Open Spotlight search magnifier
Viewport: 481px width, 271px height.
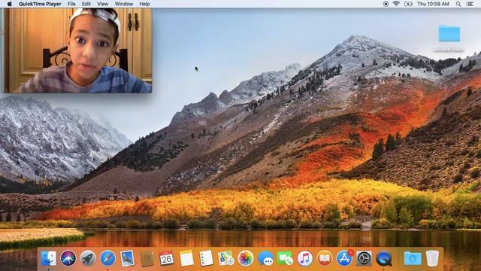pos(458,4)
